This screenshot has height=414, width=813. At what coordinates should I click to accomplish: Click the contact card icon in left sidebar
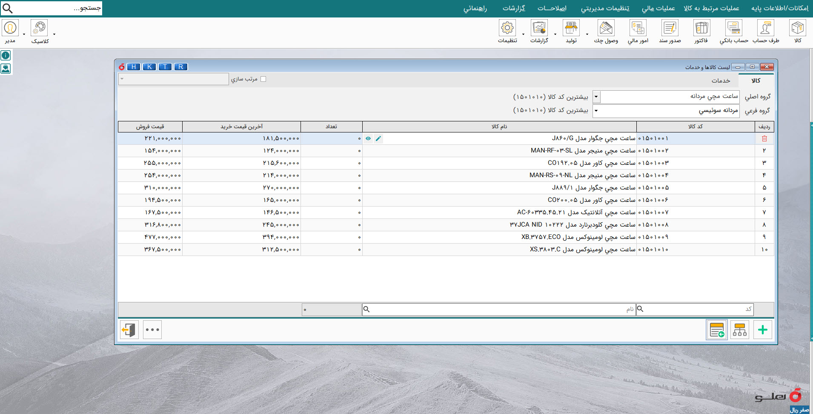coord(6,69)
